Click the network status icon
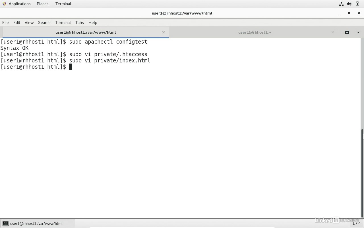 [x=341, y=4]
